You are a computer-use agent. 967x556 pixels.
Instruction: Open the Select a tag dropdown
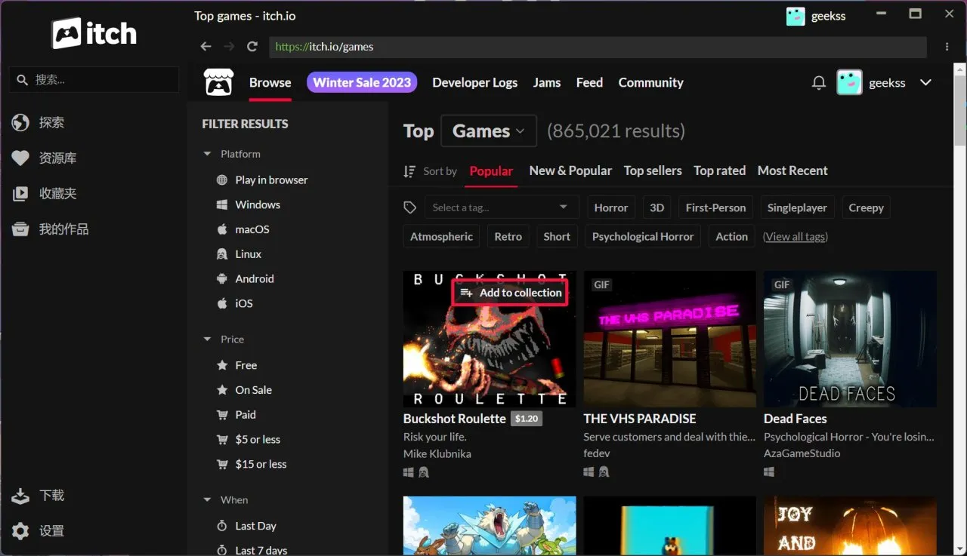(501, 207)
